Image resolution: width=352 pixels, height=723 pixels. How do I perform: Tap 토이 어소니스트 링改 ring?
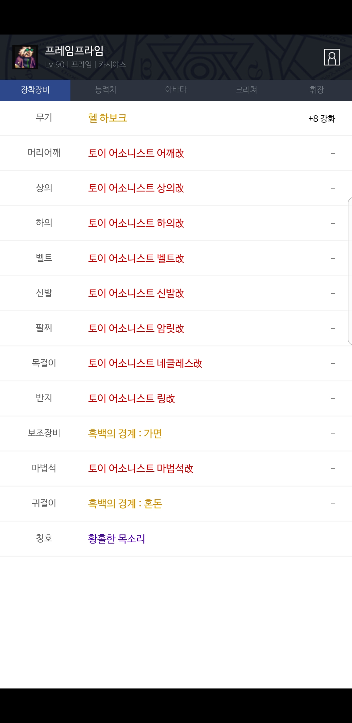131,398
